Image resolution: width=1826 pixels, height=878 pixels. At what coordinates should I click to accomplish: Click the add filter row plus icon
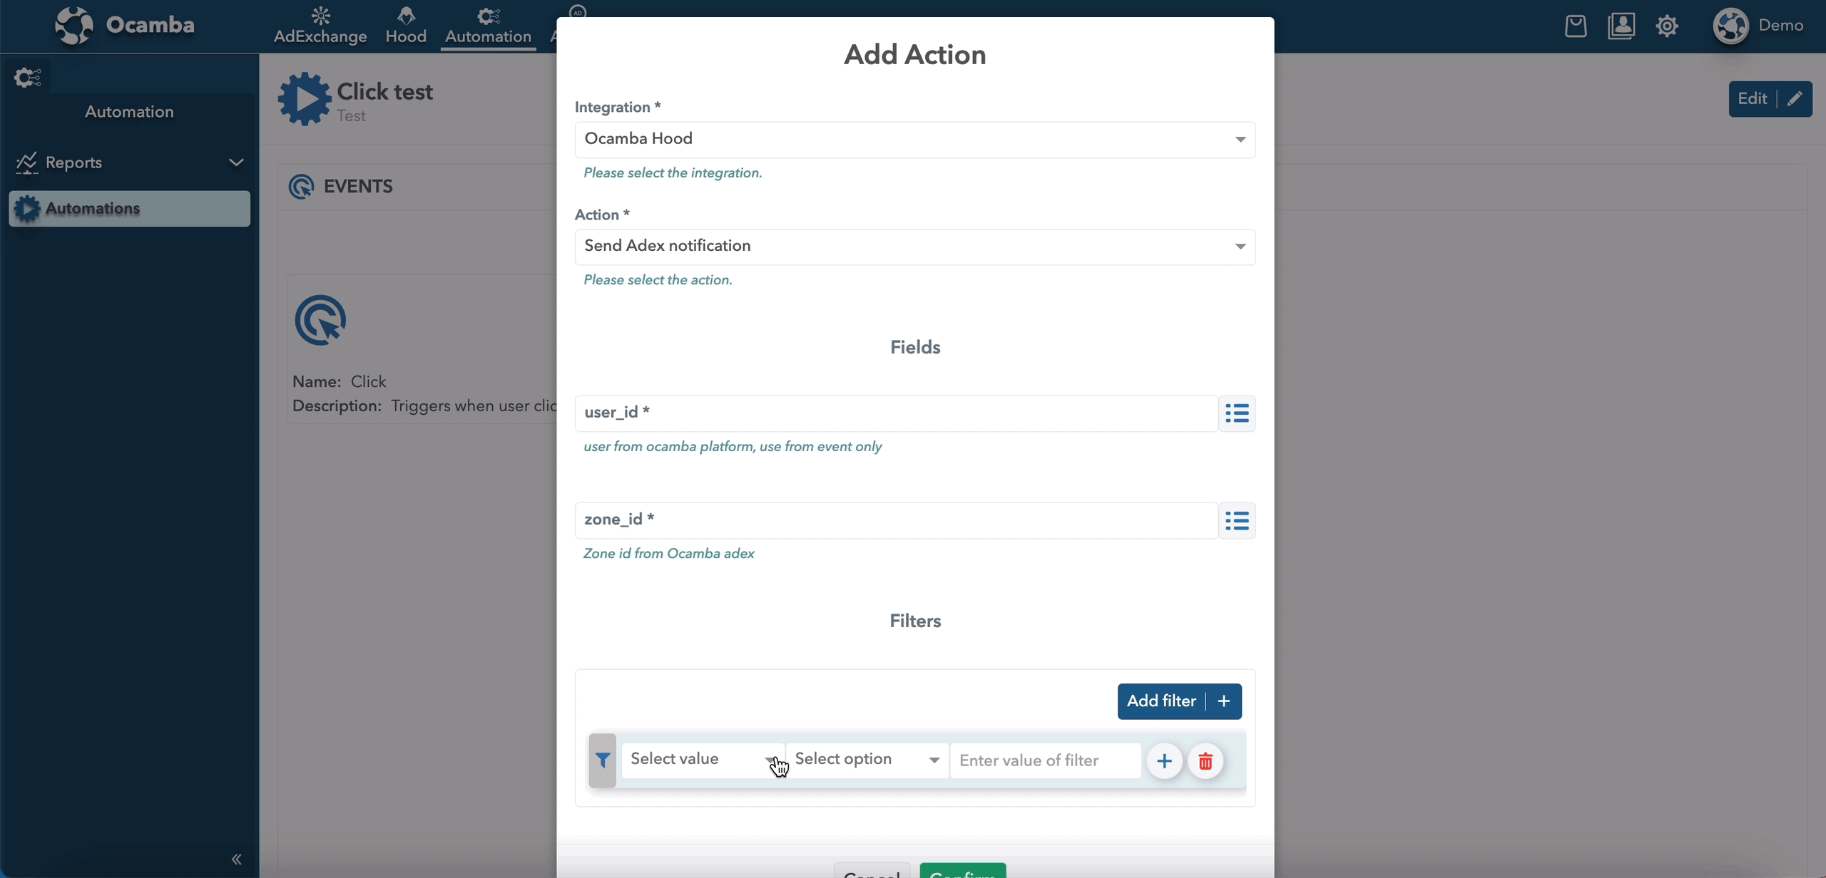[1163, 760]
